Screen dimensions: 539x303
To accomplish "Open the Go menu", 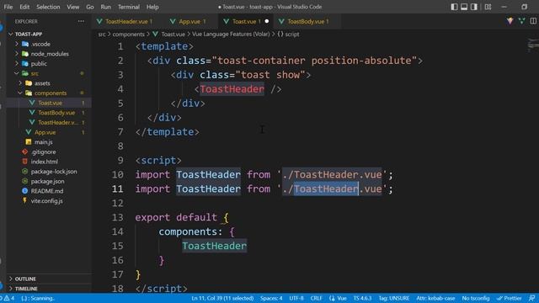I will pyautogui.click(x=90, y=7).
